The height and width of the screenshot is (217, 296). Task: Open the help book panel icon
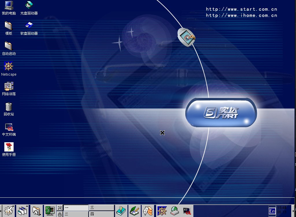[121, 211]
